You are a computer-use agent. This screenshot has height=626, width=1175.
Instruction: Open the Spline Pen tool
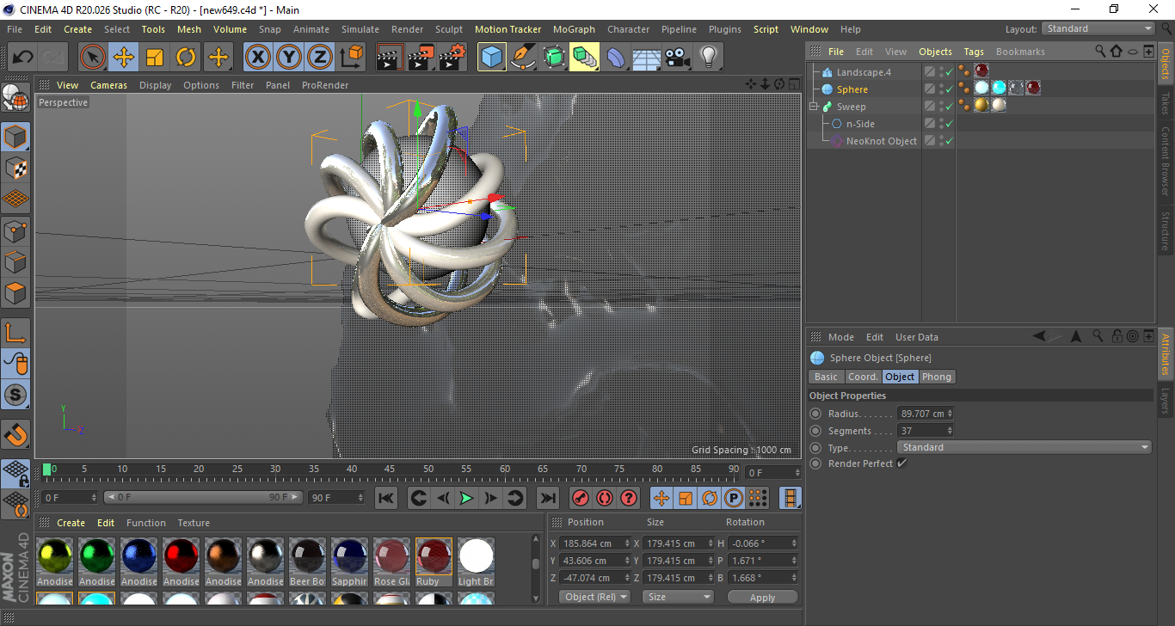523,58
